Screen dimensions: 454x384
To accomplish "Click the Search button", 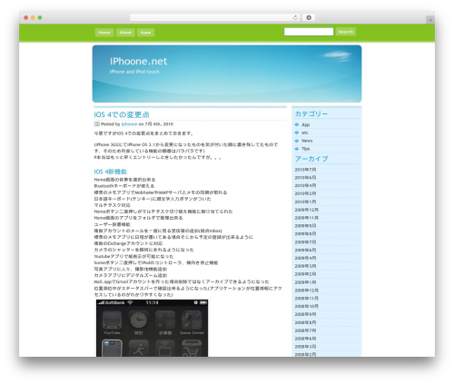I will click(x=346, y=32).
